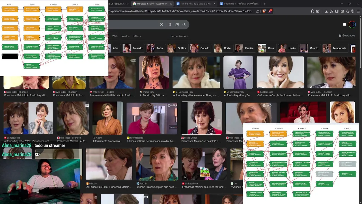Select the 'Casa' suggestion chip
The height and width of the screenshot is (204, 362).
click(267, 48)
